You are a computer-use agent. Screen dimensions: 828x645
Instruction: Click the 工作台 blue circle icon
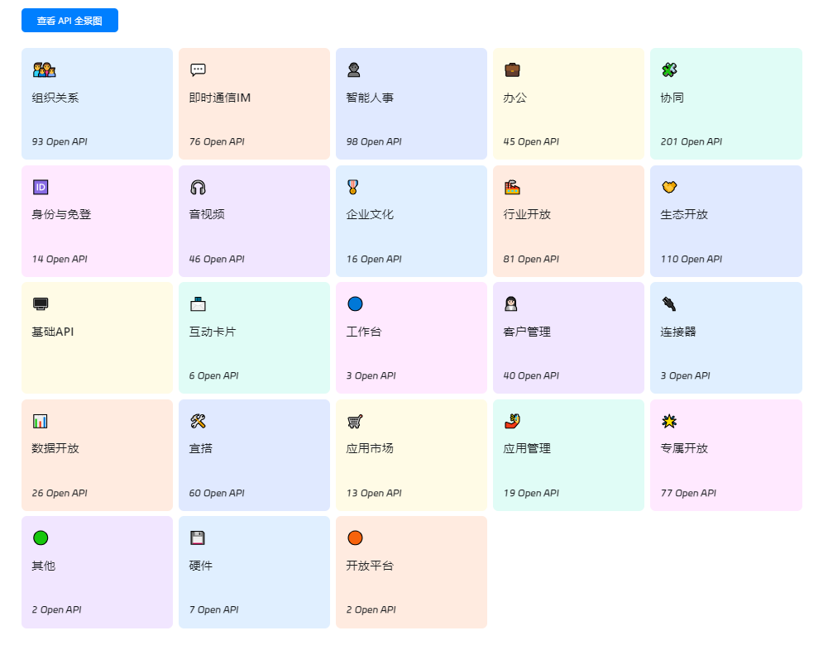coord(356,304)
